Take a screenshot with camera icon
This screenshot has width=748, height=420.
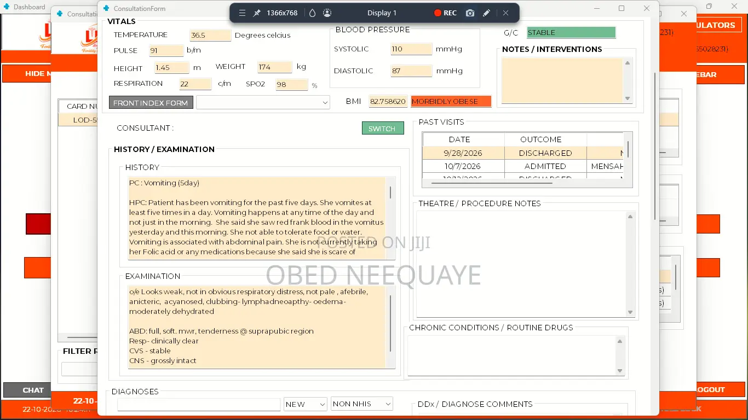pos(470,13)
